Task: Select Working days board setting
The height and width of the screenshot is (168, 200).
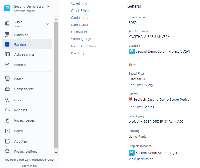Action: pyautogui.click(x=81, y=39)
